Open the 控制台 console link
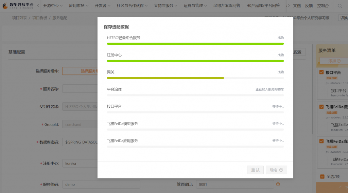 coord(323,6)
